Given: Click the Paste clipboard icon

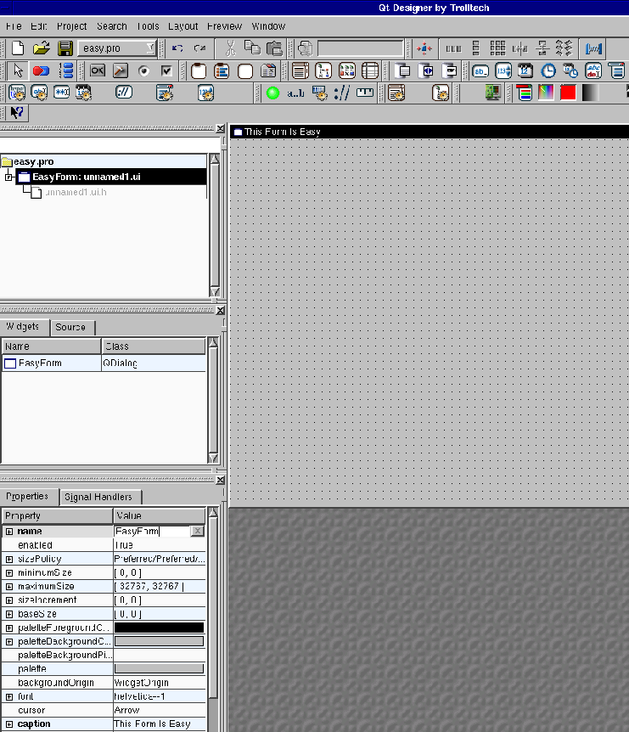Looking at the screenshot, I should tap(274, 48).
